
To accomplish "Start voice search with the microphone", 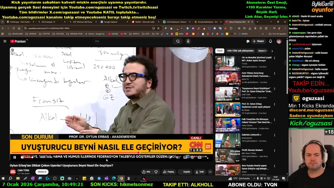I will pos(188,41).
